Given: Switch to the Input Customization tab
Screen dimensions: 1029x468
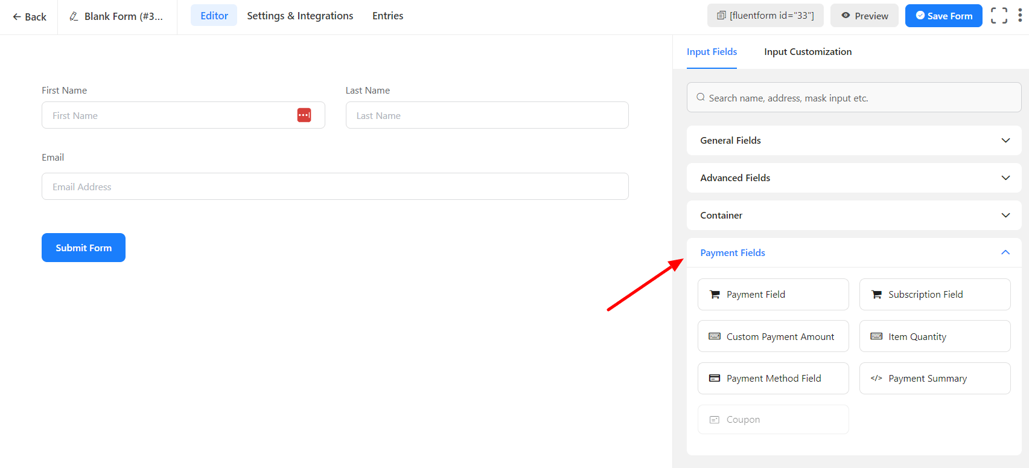Looking at the screenshot, I should click(x=808, y=52).
